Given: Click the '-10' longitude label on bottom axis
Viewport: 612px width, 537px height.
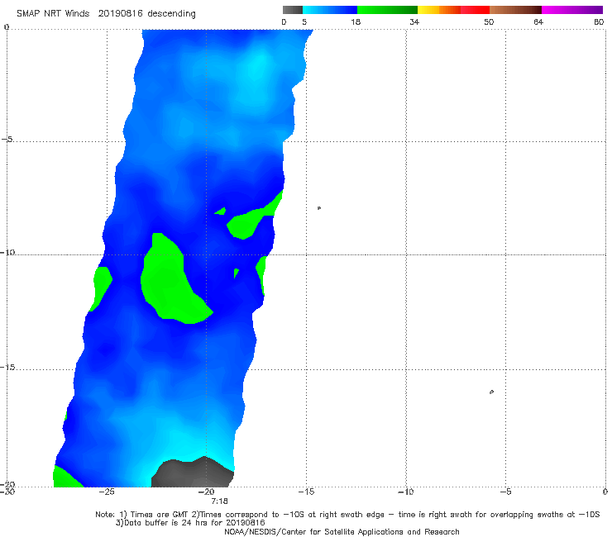Looking at the screenshot, I should [x=406, y=492].
